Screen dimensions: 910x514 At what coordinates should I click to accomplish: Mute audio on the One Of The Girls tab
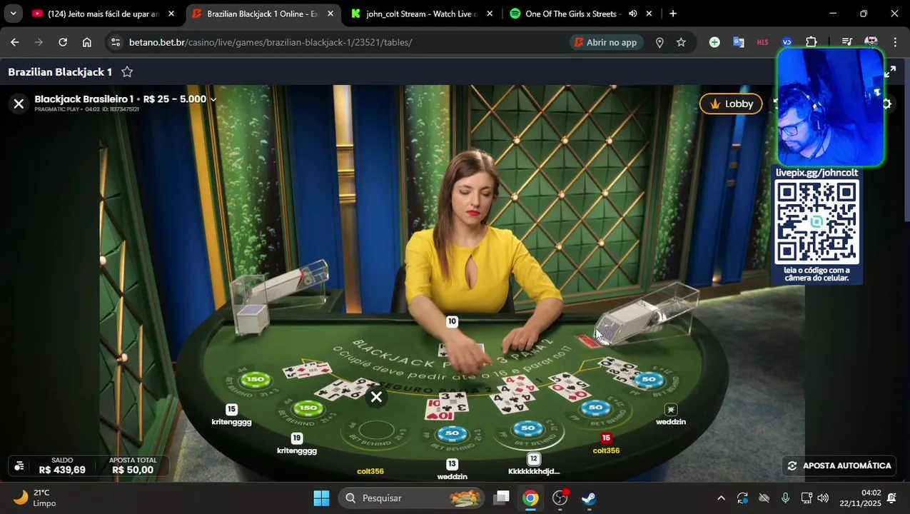pos(632,14)
